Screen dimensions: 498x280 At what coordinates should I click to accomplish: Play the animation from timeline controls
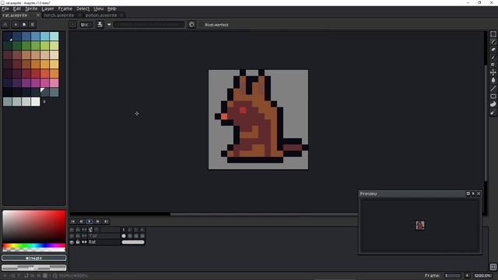(x=89, y=221)
